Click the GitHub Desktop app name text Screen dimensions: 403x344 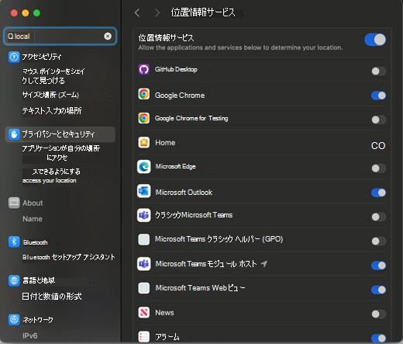point(176,69)
